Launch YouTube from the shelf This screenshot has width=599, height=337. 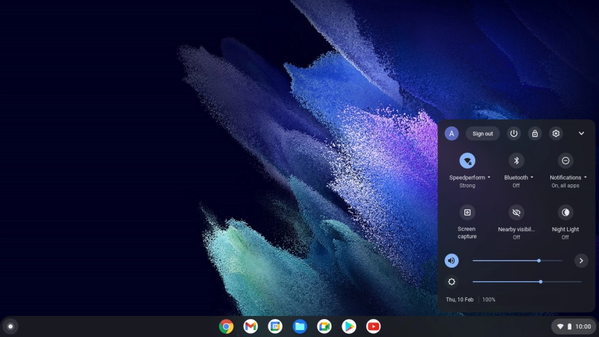(x=373, y=327)
